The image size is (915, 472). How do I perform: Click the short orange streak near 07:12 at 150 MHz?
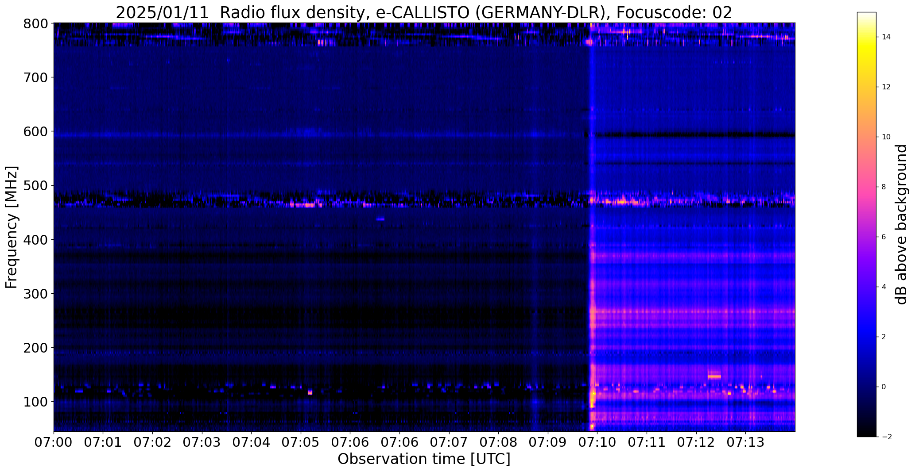click(714, 376)
